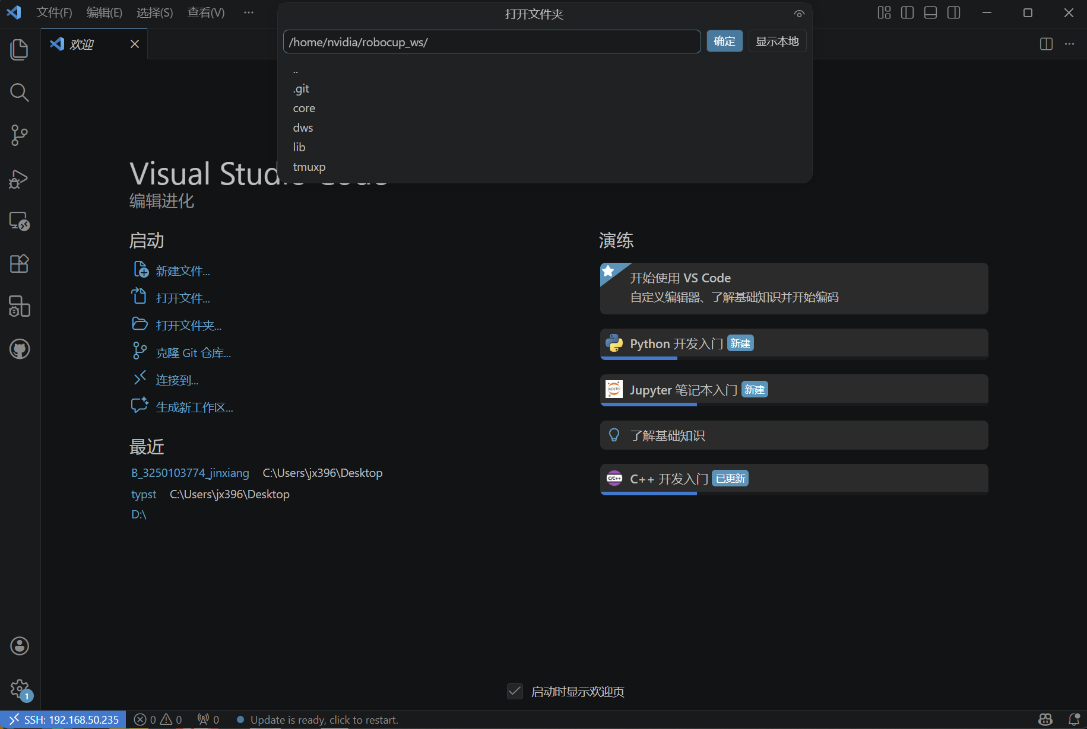This screenshot has width=1087, height=729.
Task: Open the Extensions view icon
Action: (x=20, y=264)
